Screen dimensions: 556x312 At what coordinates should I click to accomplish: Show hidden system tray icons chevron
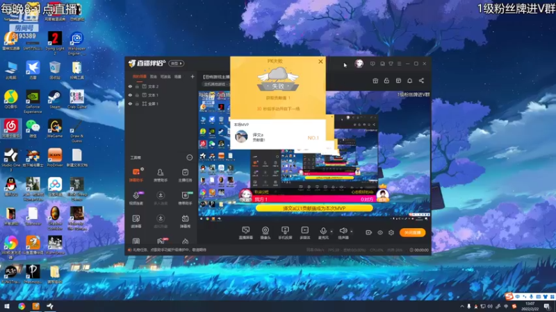click(462, 306)
